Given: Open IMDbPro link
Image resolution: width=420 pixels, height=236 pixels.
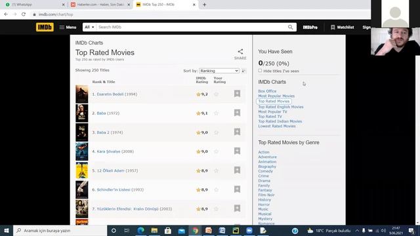Looking at the screenshot, I should pos(310,28).
